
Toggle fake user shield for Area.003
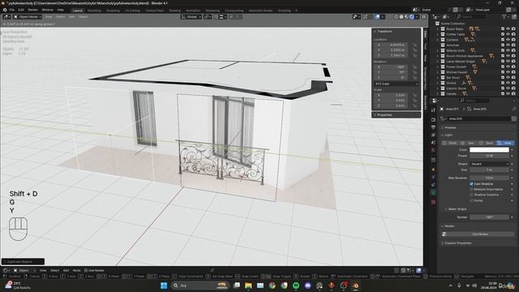point(513,118)
